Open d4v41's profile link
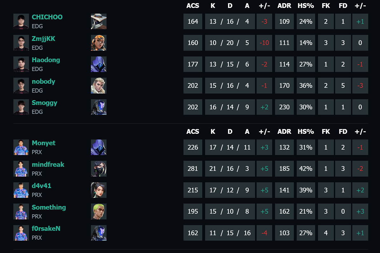This screenshot has width=380, height=253. pos(42,186)
